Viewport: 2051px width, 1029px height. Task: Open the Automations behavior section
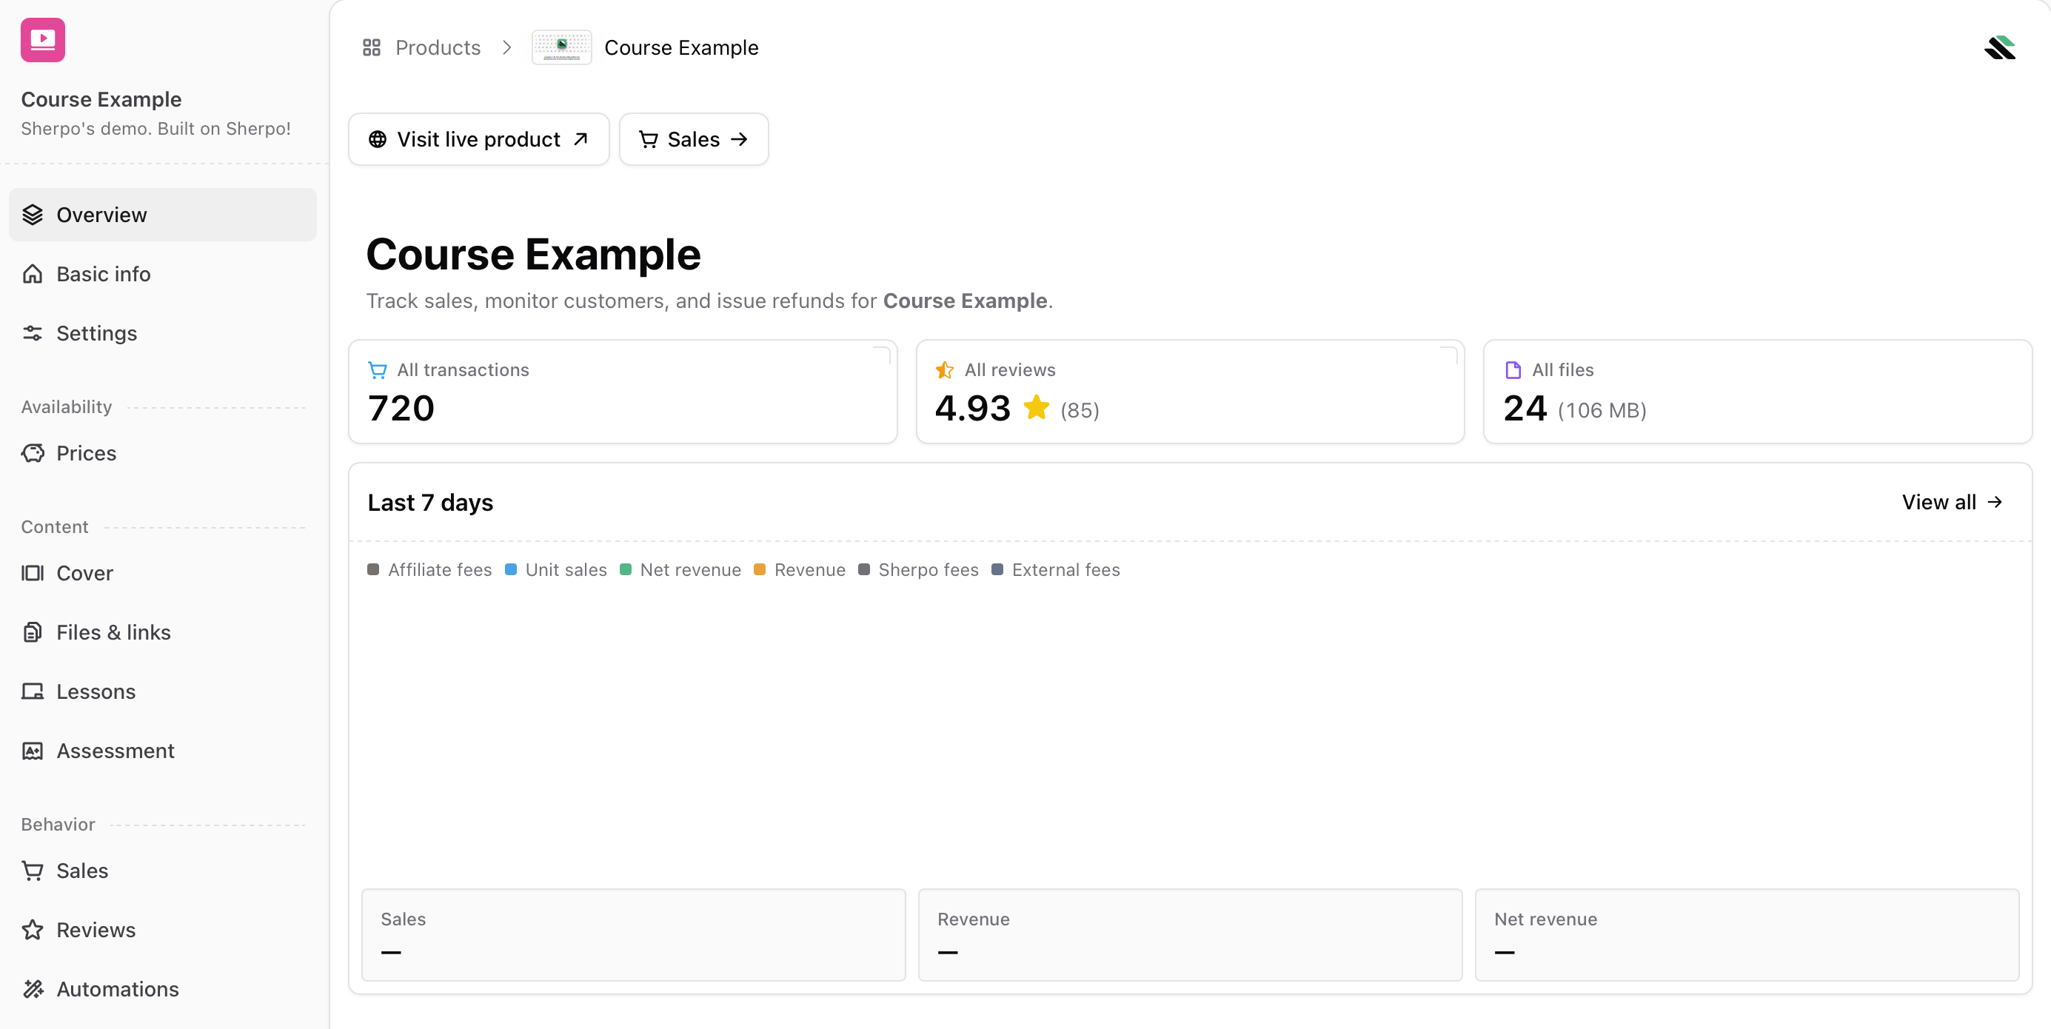[117, 988]
